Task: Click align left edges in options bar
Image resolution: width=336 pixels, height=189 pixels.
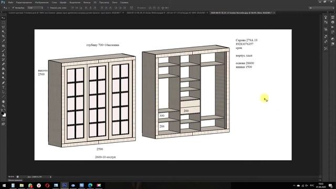Action: point(86,8)
